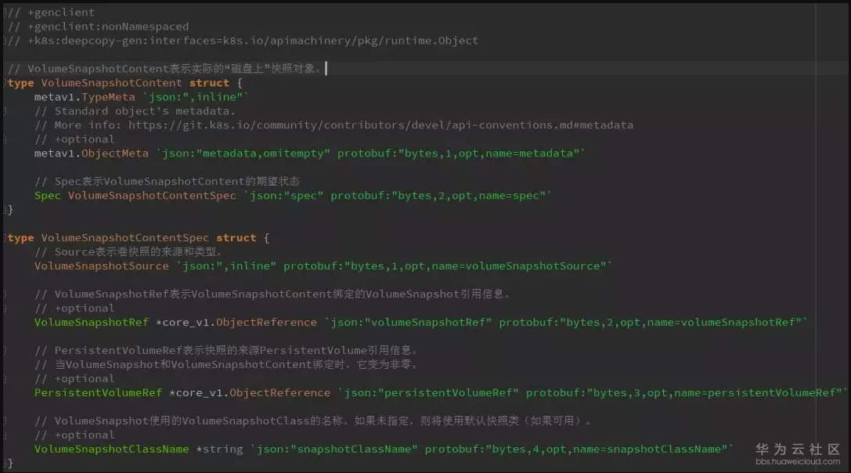Click the 'type VolumeSnapshotContentSpec struct {' declaration line
Screen dimensions: 851x473
tap(139, 237)
